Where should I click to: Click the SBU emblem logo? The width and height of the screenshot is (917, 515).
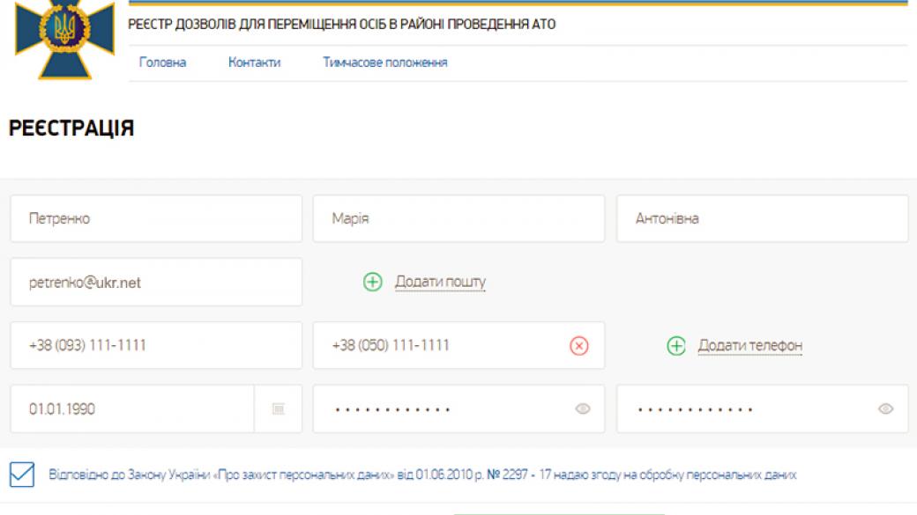pos(65,36)
